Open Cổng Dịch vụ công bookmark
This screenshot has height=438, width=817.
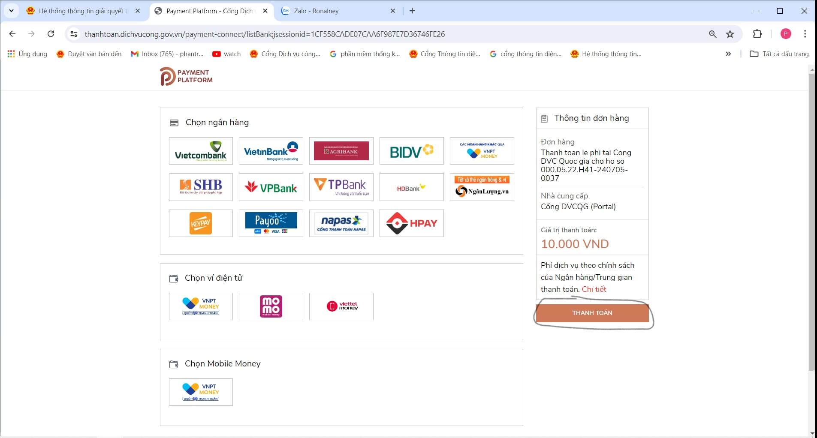pyautogui.click(x=285, y=54)
